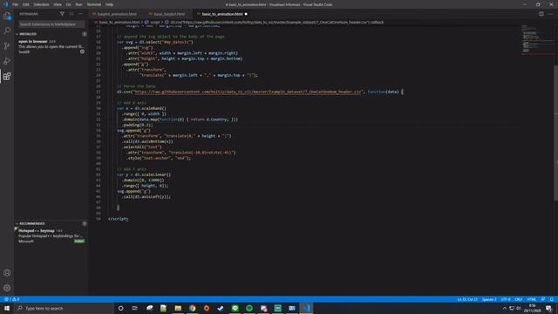This screenshot has width=558, height=314.
Task: Open the Run menu
Action: click(x=78, y=4)
